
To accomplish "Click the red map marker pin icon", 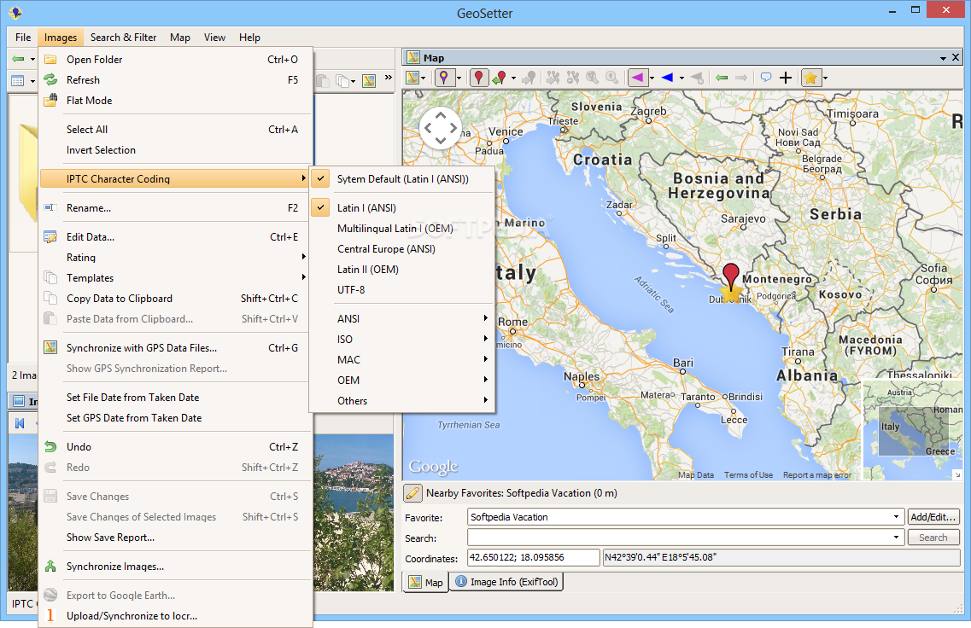I will (479, 78).
